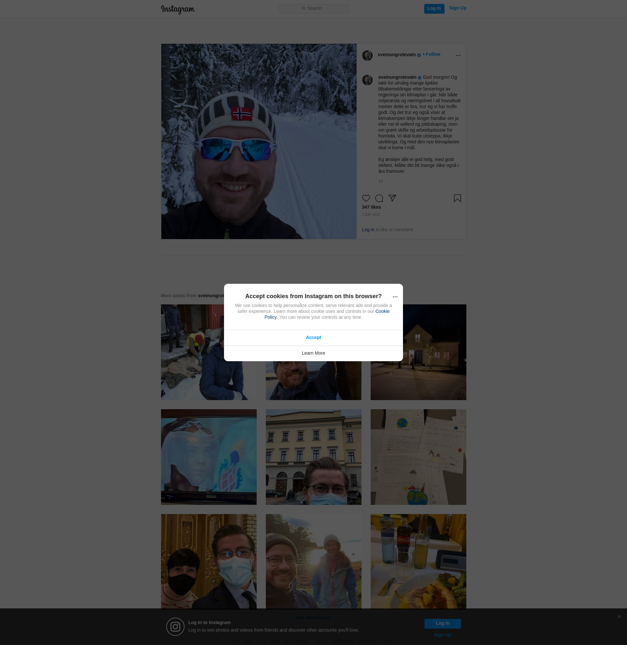
Task: Click the 1 DAY AGO timestamp
Action: click(371, 215)
